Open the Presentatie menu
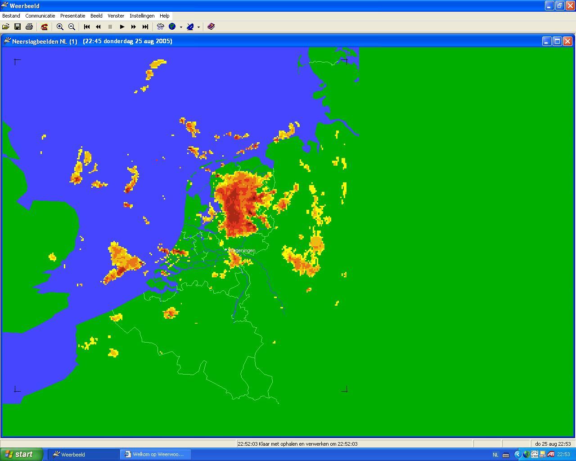 pyautogui.click(x=72, y=16)
